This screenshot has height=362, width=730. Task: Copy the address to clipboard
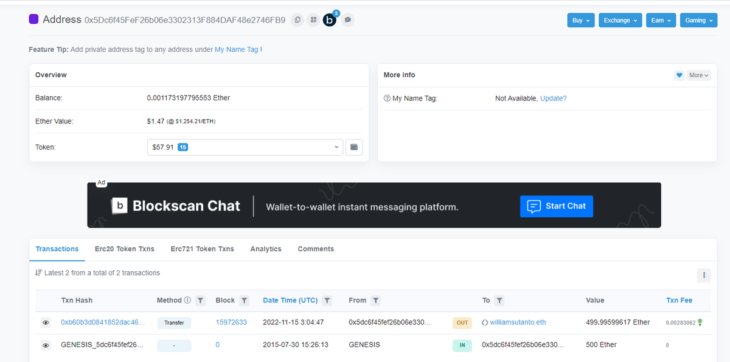[297, 20]
